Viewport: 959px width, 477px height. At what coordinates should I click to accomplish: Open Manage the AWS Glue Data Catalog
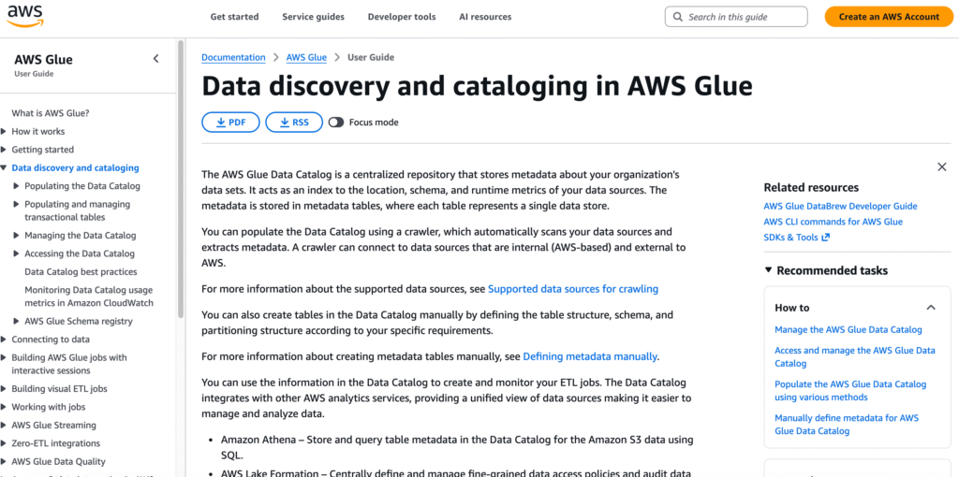click(848, 330)
